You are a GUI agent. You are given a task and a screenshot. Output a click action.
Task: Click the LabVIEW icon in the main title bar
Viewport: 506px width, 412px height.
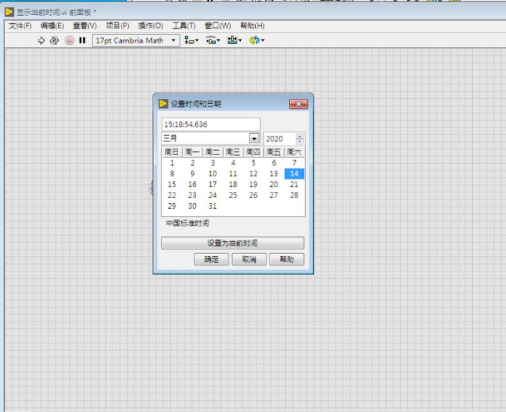pyautogui.click(x=9, y=13)
